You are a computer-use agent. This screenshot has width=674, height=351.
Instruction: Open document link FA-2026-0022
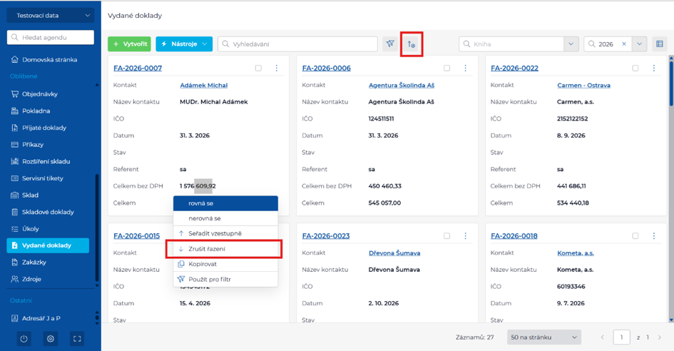514,68
